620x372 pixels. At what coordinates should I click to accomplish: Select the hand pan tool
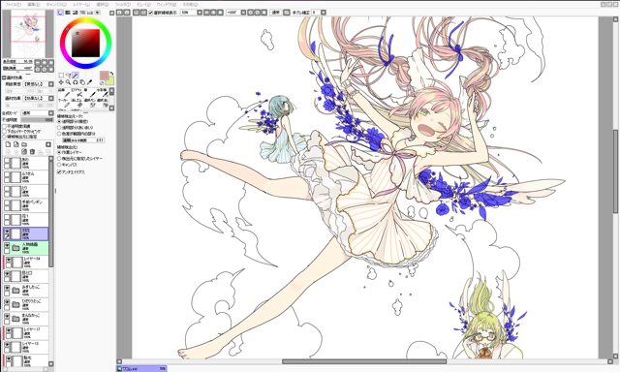82,82
